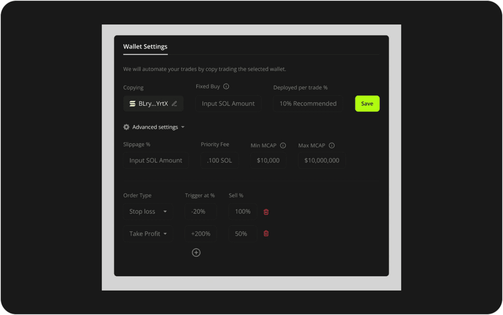Click the 'Trigger at %' column header
This screenshot has height=315, width=503.
pos(200,196)
